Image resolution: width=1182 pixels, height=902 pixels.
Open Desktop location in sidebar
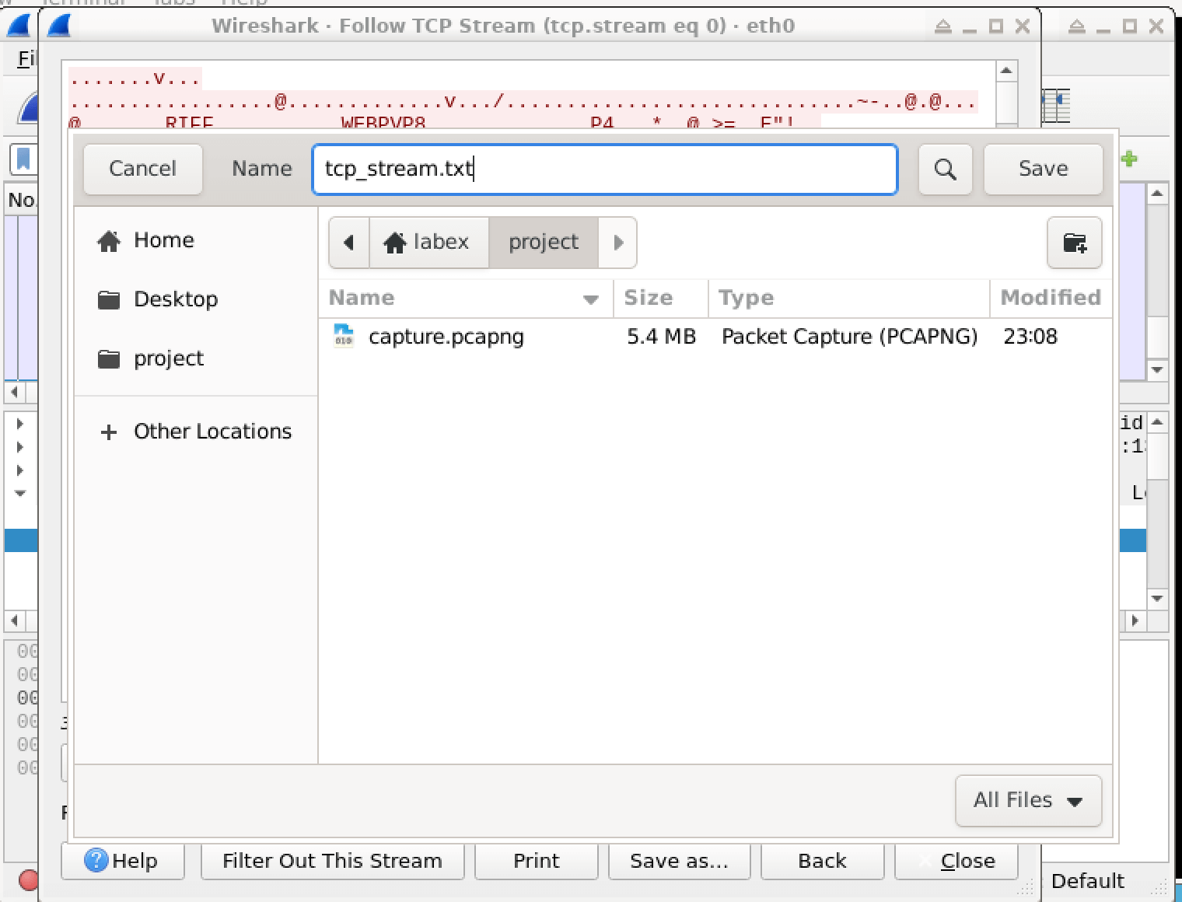[158, 299]
